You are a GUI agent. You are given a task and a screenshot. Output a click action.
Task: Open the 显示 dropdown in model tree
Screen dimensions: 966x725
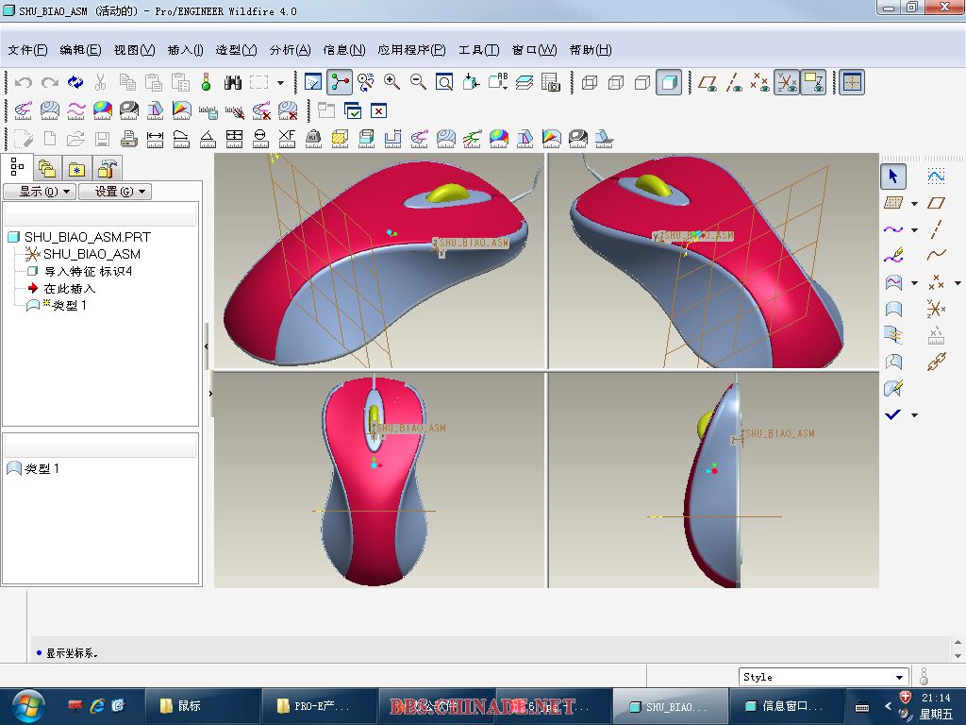coord(39,192)
